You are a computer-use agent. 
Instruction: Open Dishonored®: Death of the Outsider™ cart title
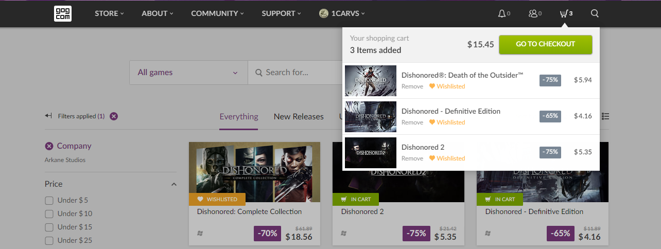[462, 75]
